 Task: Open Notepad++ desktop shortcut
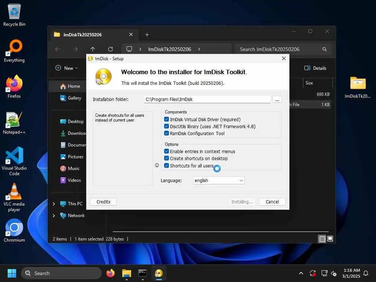coord(14,123)
